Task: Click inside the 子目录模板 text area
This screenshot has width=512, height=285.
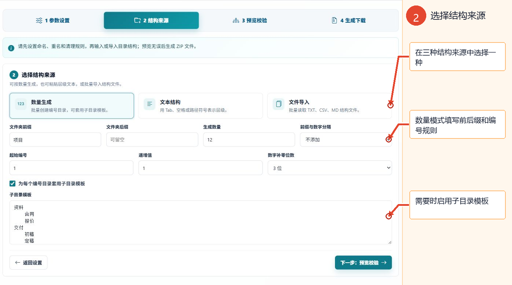Action: (x=200, y=222)
